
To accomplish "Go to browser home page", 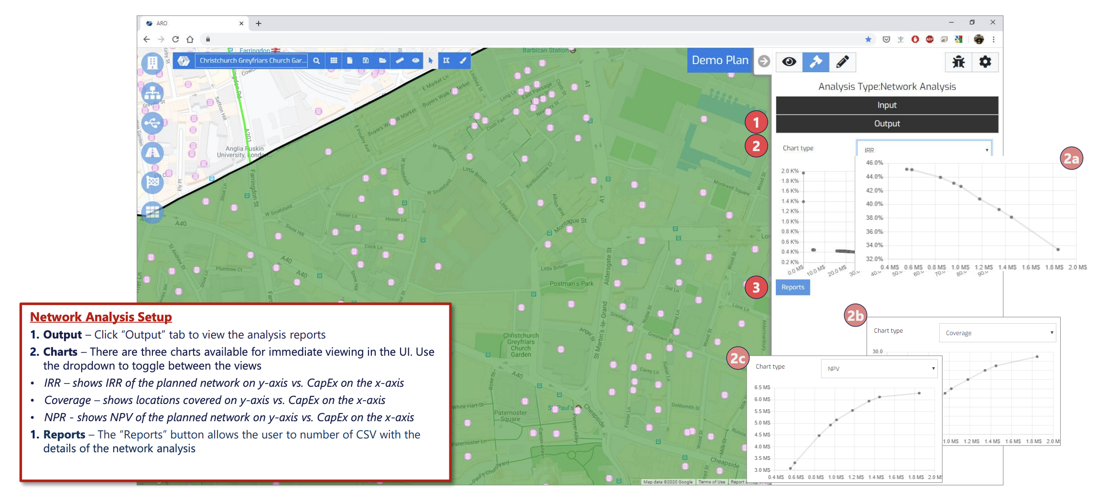I will point(190,39).
